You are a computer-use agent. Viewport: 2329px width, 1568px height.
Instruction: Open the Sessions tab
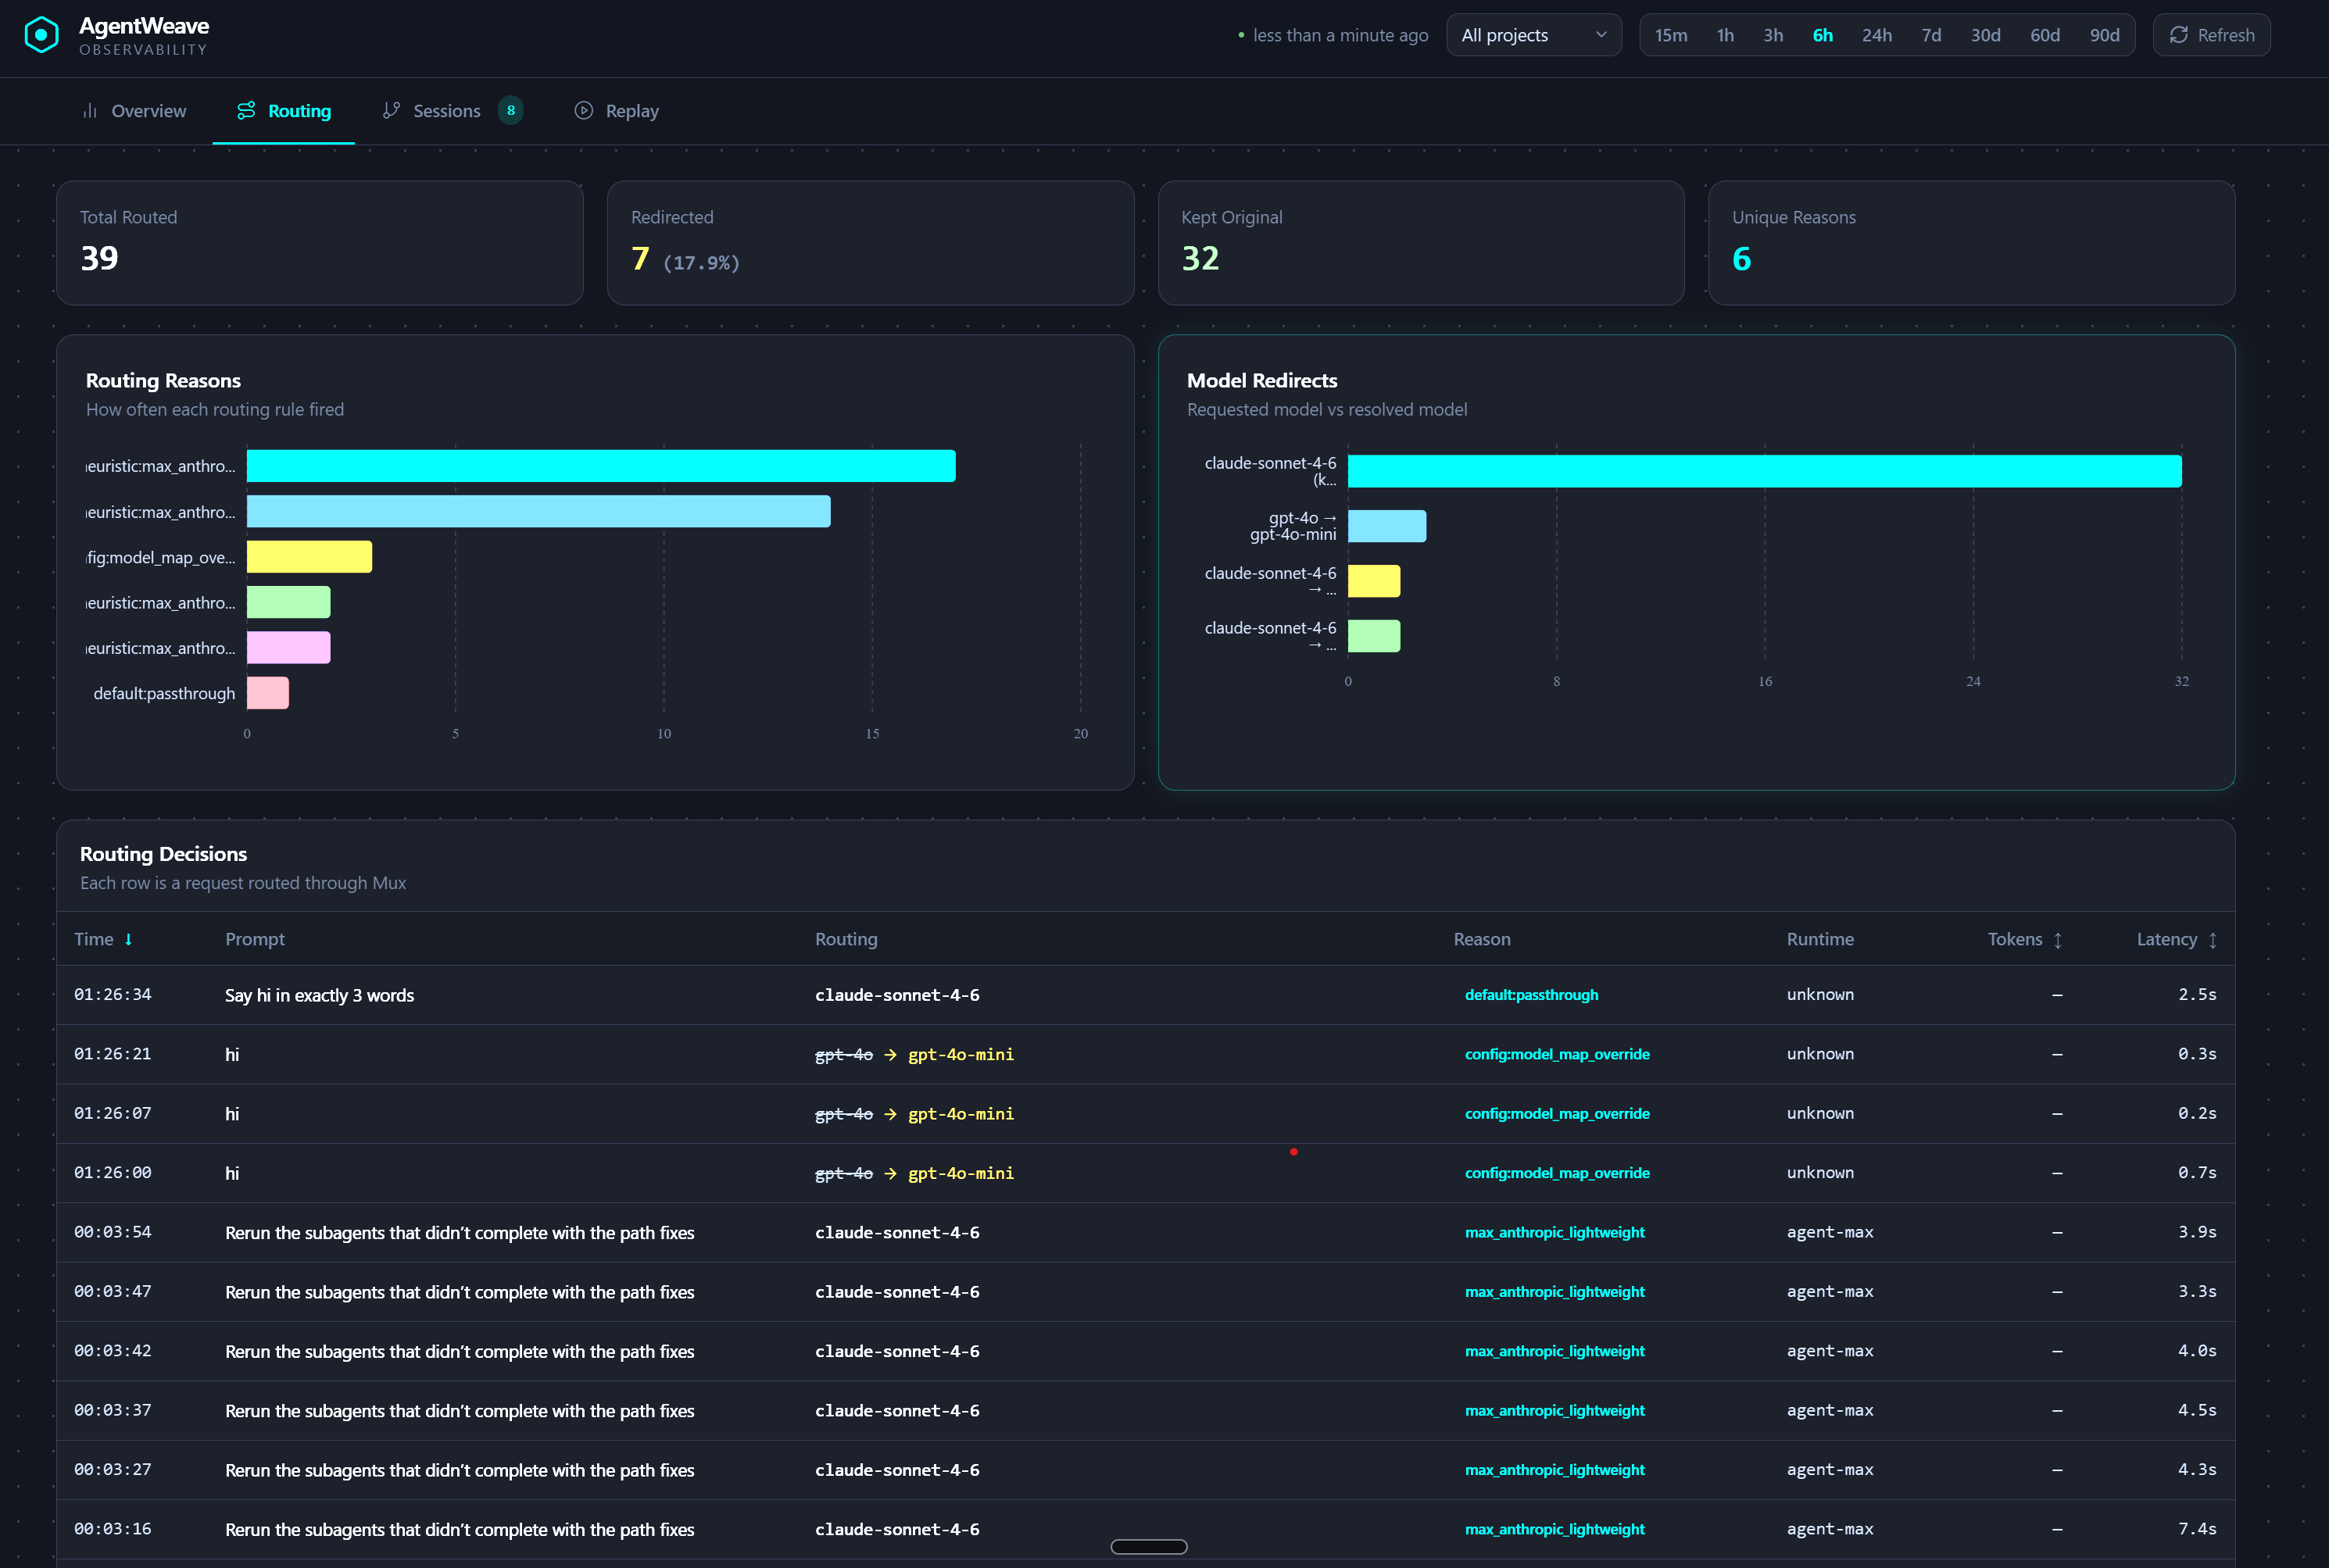pyautogui.click(x=453, y=111)
